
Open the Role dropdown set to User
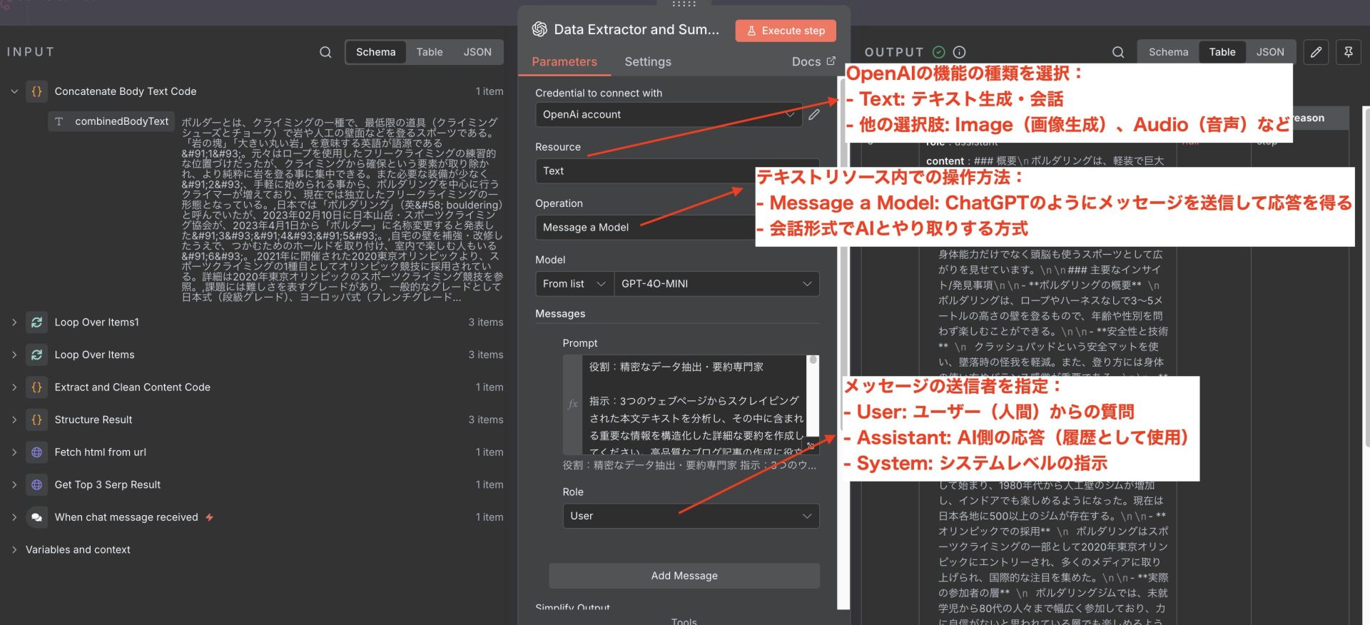click(691, 516)
